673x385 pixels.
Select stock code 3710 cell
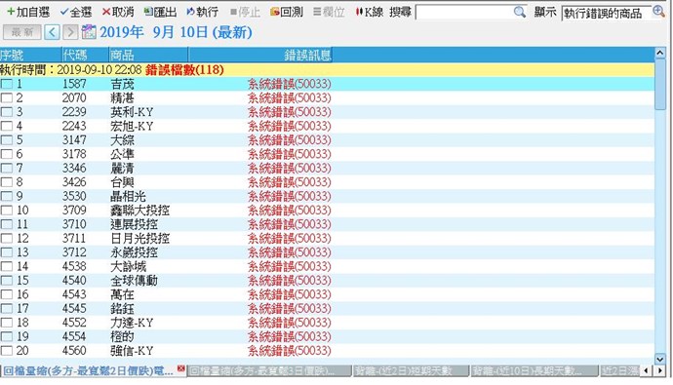point(74,224)
